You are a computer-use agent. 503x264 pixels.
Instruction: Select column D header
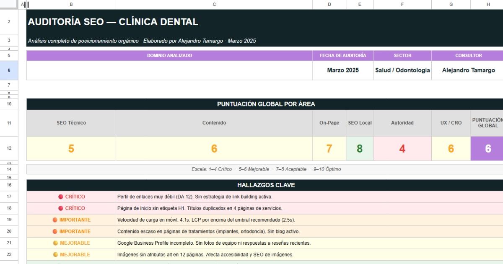point(329,4)
